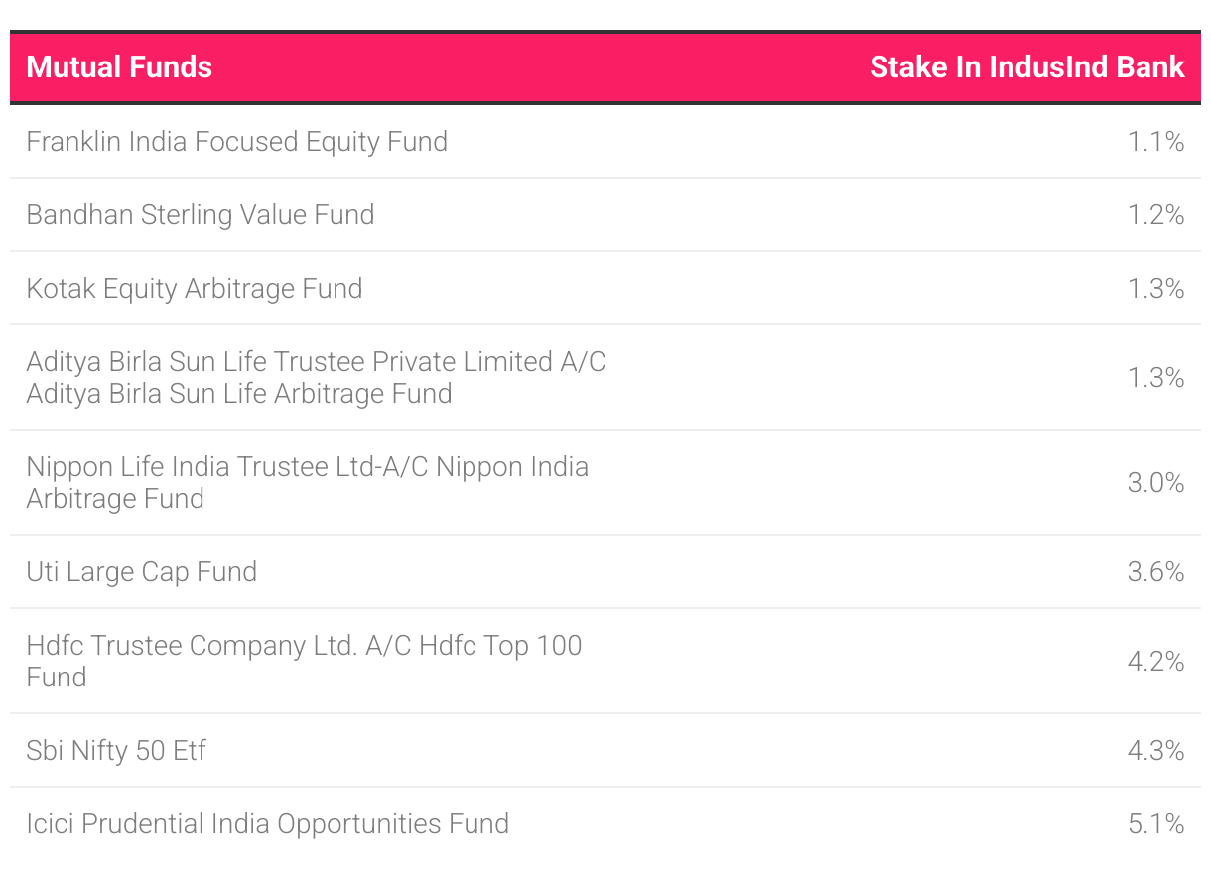The width and height of the screenshot is (1211, 869).
Task: Click the Stake In IndusInd Bank header
Action: [1026, 67]
